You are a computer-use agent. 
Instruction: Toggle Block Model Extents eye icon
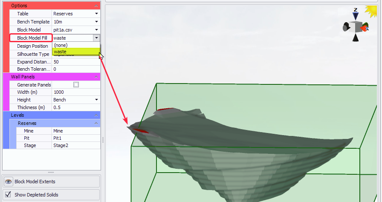pyautogui.click(x=8, y=182)
